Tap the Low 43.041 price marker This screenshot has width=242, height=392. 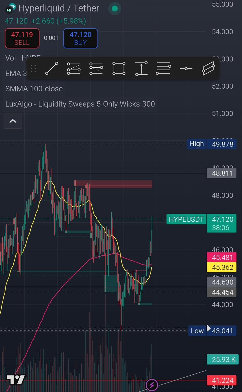click(x=212, y=331)
